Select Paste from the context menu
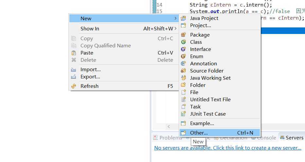 click(124, 53)
